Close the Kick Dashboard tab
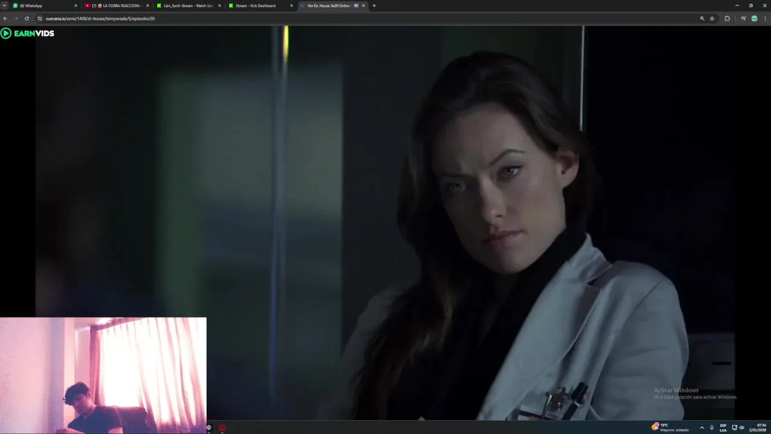This screenshot has height=434, width=771. (x=292, y=5)
